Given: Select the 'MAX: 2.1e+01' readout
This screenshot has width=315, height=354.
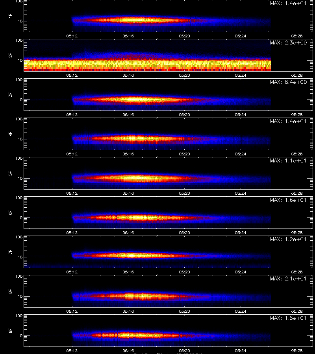Looking at the screenshot, I should point(288,279).
